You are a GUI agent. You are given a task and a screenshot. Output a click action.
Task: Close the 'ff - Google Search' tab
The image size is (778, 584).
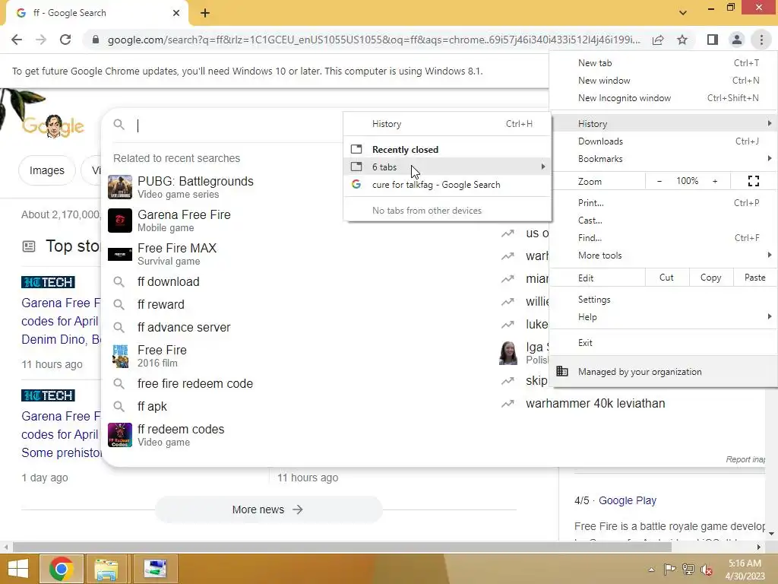[x=176, y=13]
